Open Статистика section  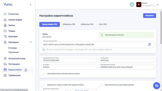[13, 14]
